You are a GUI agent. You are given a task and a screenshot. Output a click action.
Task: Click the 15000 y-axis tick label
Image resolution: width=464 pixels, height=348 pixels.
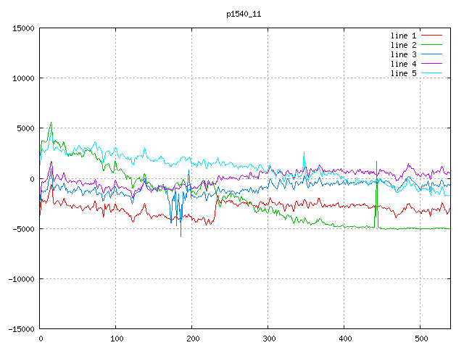click(x=23, y=28)
